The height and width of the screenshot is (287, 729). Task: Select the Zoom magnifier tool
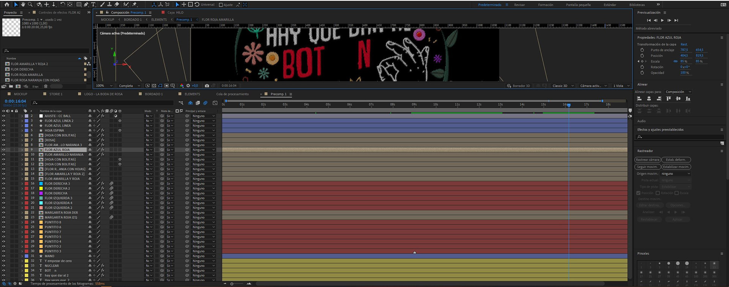coord(30,5)
